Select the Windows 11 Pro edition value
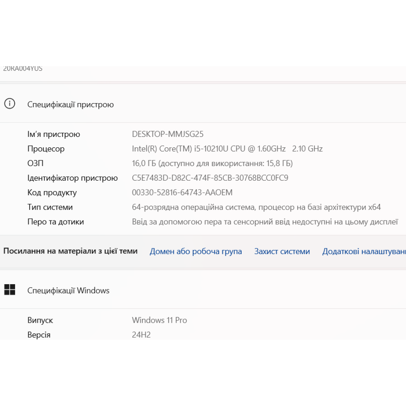This screenshot has height=406, width=406. (x=159, y=320)
